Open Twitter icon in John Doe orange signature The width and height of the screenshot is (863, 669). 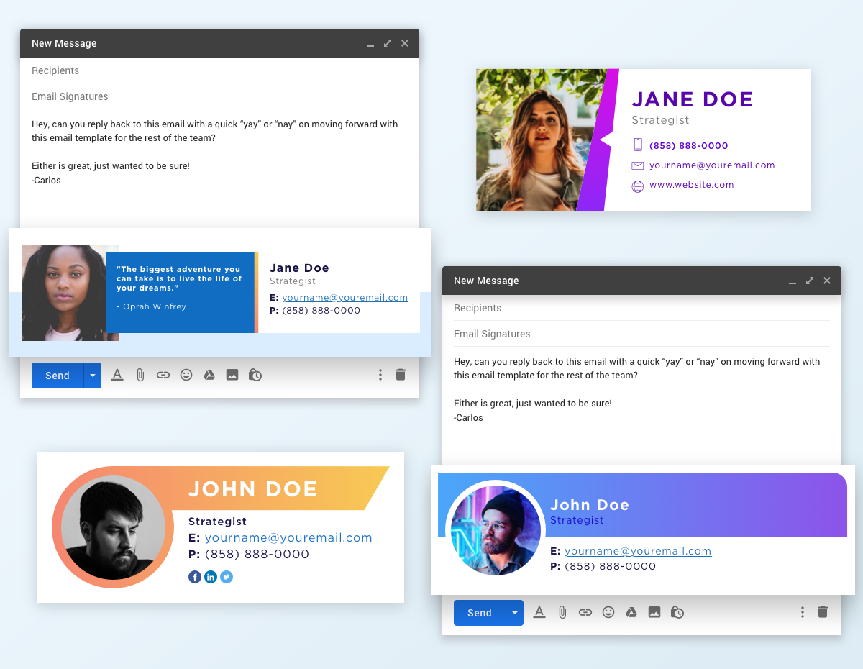tap(227, 577)
